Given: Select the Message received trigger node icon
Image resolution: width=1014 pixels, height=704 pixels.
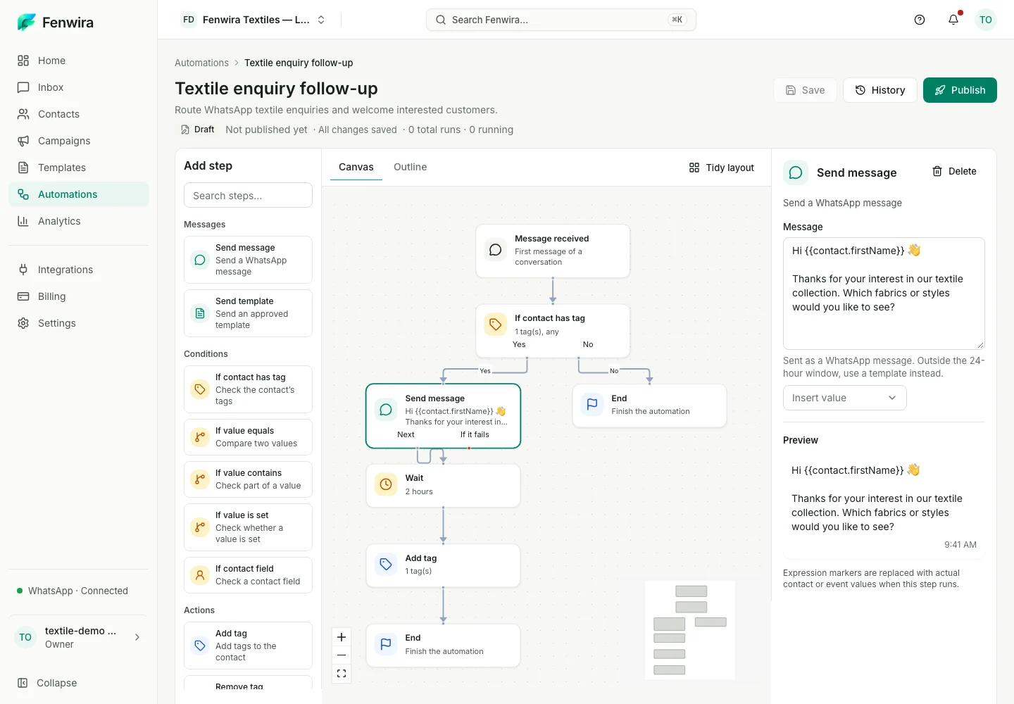Looking at the screenshot, I should click(x=496, y=250).
